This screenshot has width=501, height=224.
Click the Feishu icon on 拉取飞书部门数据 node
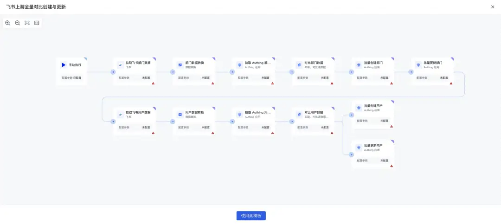pos(121,65)
